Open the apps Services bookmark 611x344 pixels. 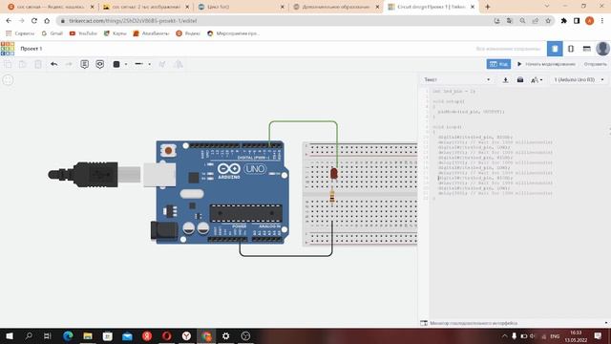tap(20, 33)
